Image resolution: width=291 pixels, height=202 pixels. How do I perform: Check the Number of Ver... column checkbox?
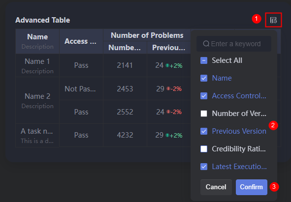point(204,114)
